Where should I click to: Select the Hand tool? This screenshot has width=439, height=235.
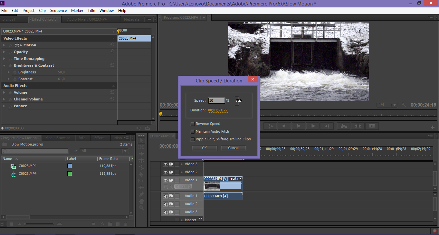point(141,201)
